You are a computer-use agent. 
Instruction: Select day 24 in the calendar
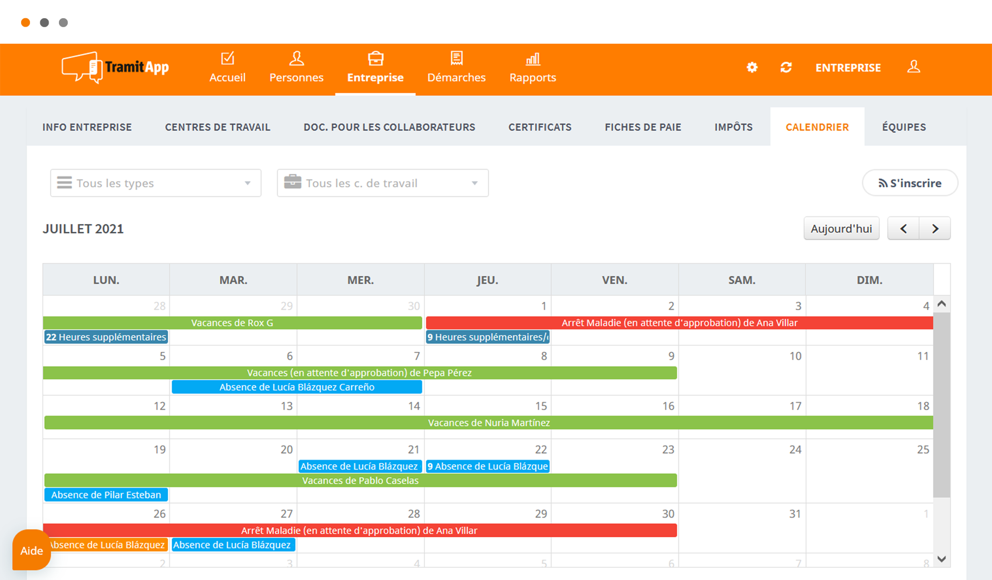pos(795,449)
